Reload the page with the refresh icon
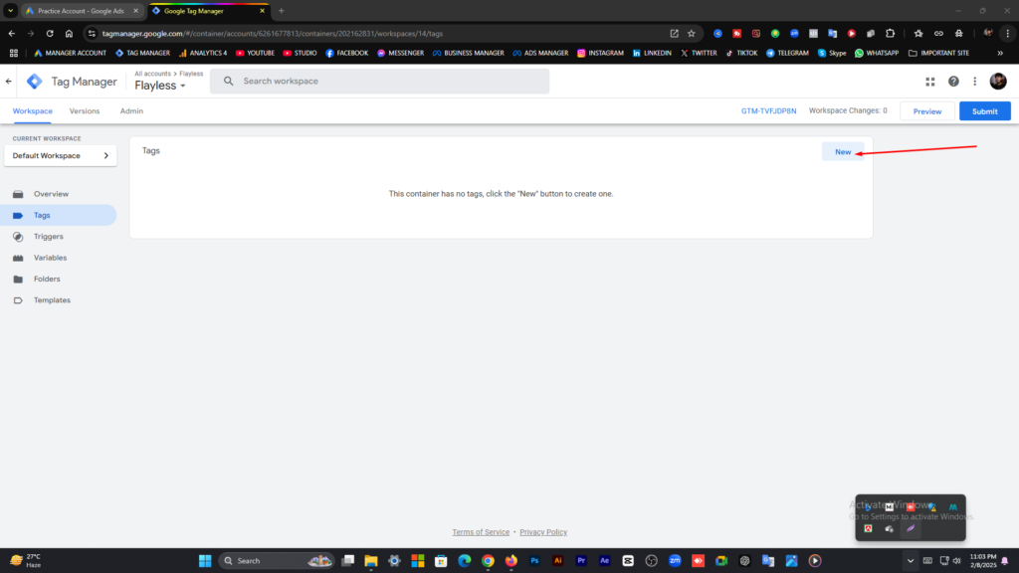The image size is (1019, 573). coord(50,33)
